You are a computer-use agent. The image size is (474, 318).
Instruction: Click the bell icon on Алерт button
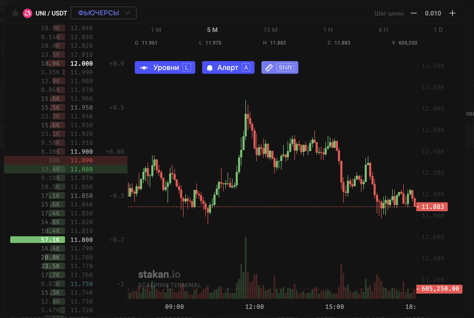210,68
